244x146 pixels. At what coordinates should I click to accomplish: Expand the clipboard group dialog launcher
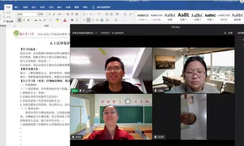[14, 26]
